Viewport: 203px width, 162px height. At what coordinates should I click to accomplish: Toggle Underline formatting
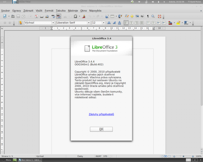[x=119, y=23]
